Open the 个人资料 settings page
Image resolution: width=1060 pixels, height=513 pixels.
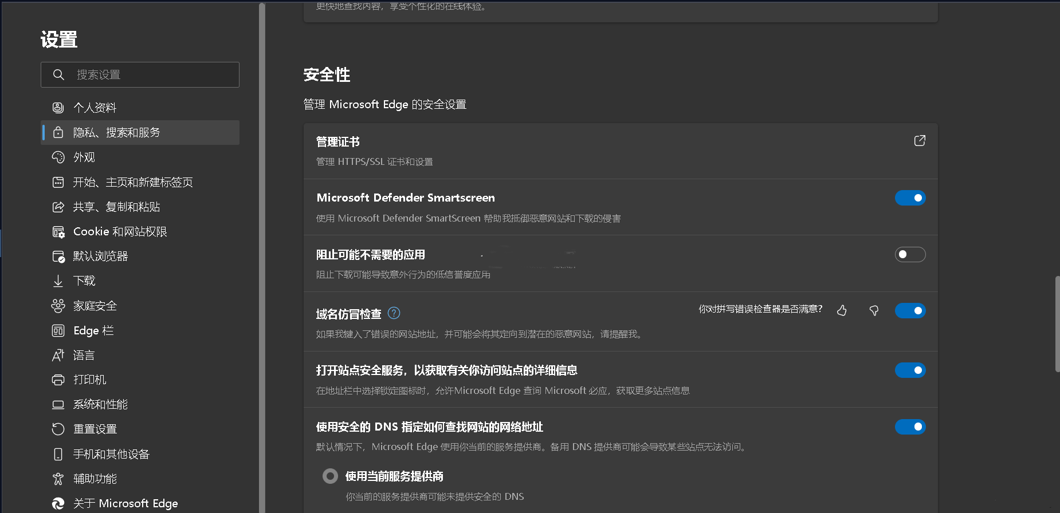coord(140,108)
